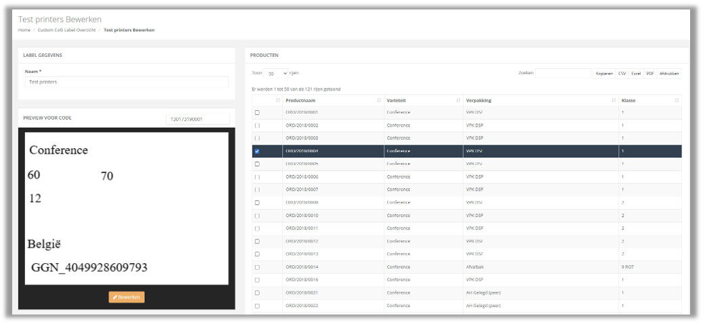
Task: Tick checkbox for ORD/2018/0006
Action: click(x=257, y=177)
